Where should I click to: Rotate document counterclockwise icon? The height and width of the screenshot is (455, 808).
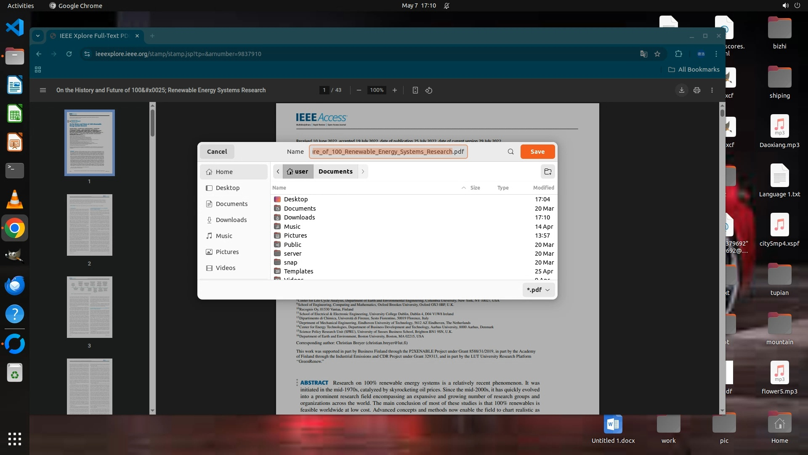[x=429, y=90]
